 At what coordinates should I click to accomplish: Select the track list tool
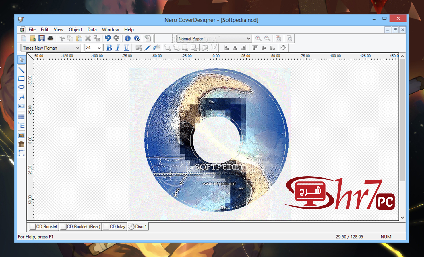(x=22, y=116)
